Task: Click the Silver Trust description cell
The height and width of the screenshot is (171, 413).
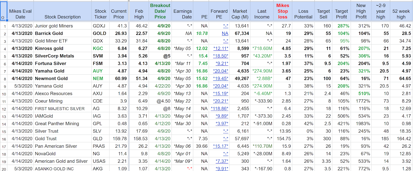Action: pos(62,131)
